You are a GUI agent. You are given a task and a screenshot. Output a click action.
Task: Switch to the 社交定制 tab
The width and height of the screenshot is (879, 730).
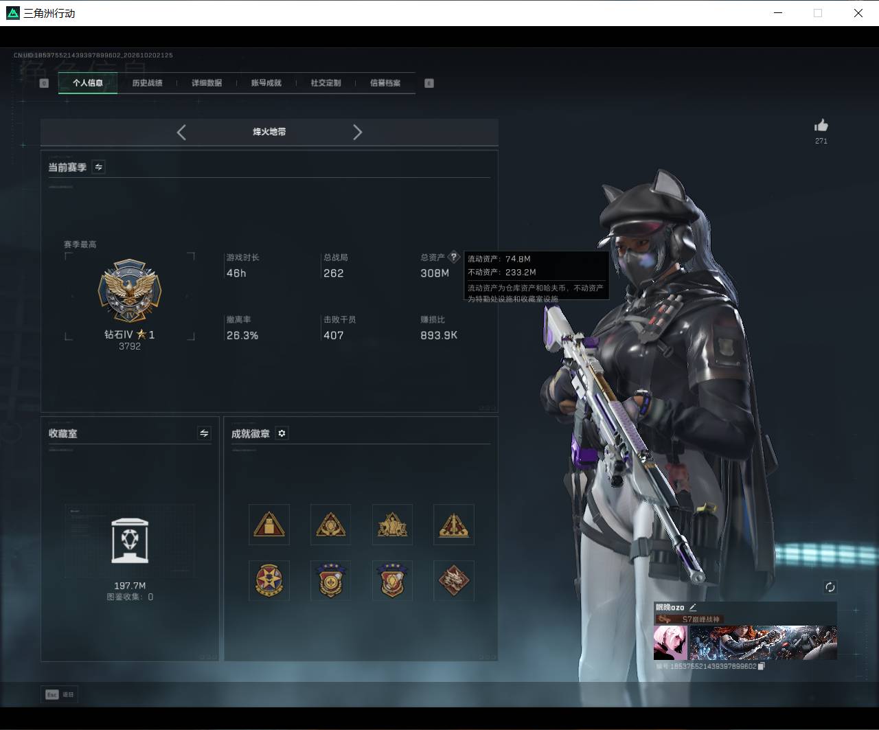click(326, 83)
